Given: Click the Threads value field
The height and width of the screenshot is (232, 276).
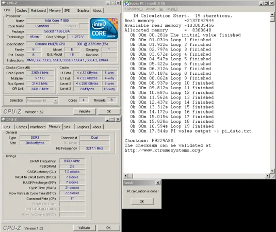Looking at the screenshot, I should (x=111, y=100).
